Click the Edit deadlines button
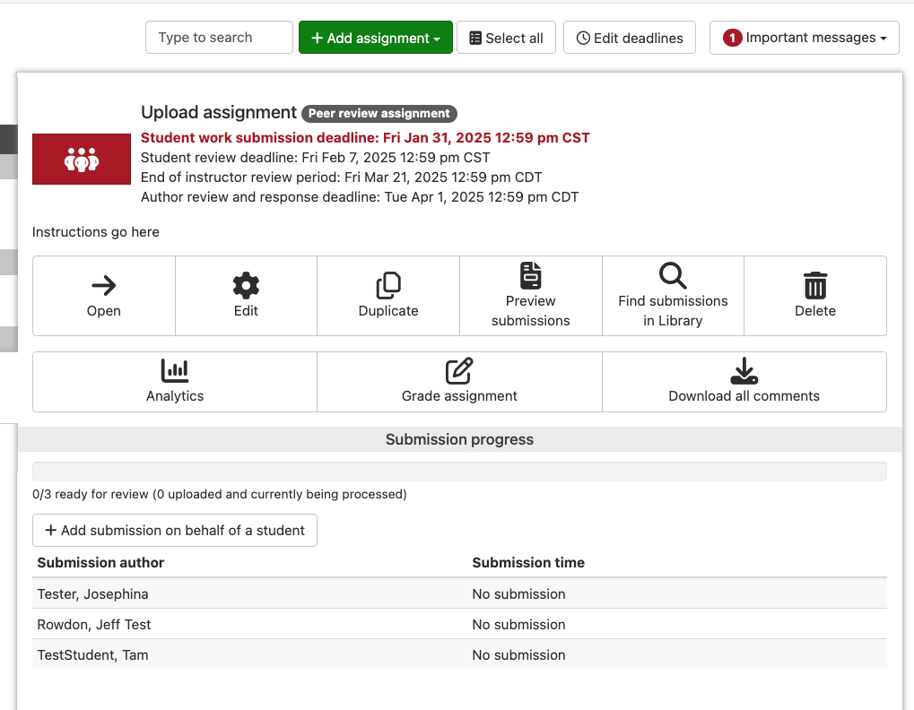 tap(630, 38)
